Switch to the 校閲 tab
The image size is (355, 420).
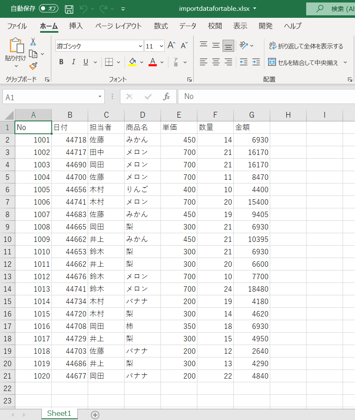(x=215, y=26)
